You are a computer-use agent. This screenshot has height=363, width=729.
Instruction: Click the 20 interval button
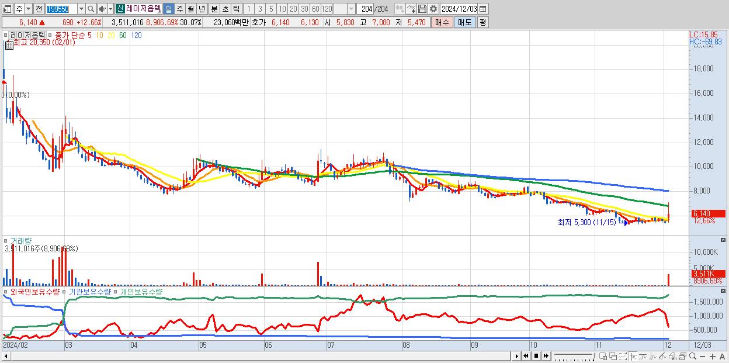[x=293, y=9]
